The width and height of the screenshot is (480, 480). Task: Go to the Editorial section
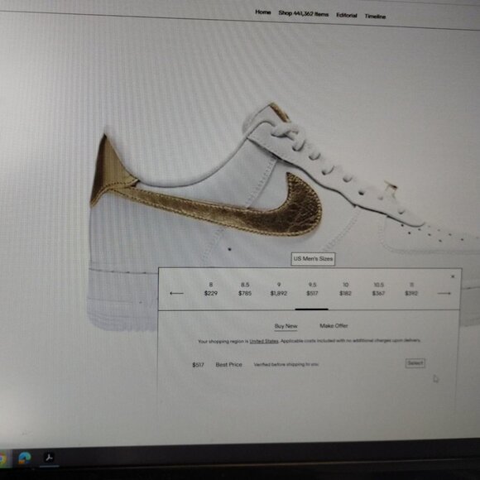pos(346,15)
